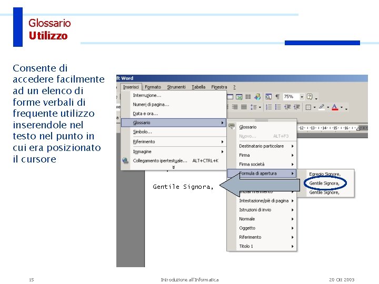Expand Istruzioni di invio submenu

coord(262,210)
